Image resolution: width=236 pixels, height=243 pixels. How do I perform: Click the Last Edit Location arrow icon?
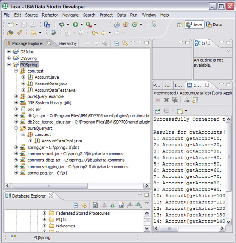click(x=94, y=33)
